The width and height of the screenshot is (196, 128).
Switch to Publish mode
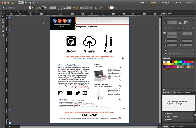pyautogui.click(x=177, y=3)
